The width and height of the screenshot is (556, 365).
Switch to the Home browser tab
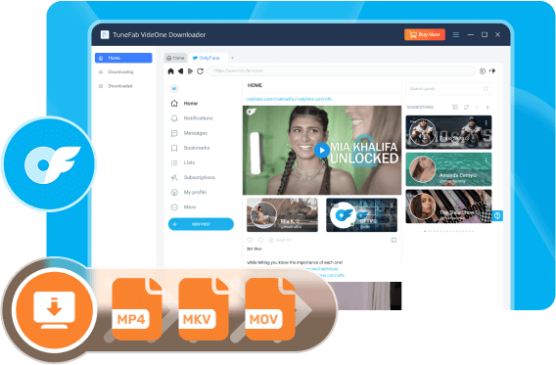click(175, 58)
